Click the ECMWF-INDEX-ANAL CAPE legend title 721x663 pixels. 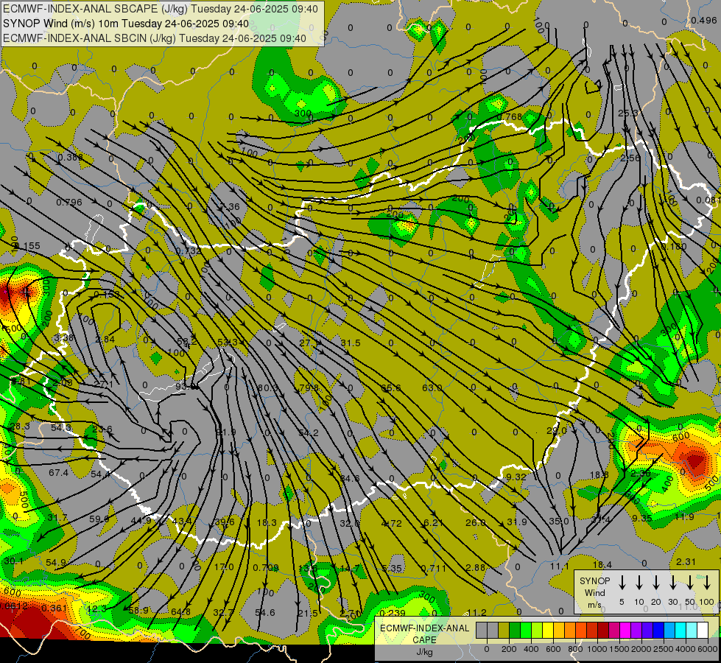tap(424, 639)
